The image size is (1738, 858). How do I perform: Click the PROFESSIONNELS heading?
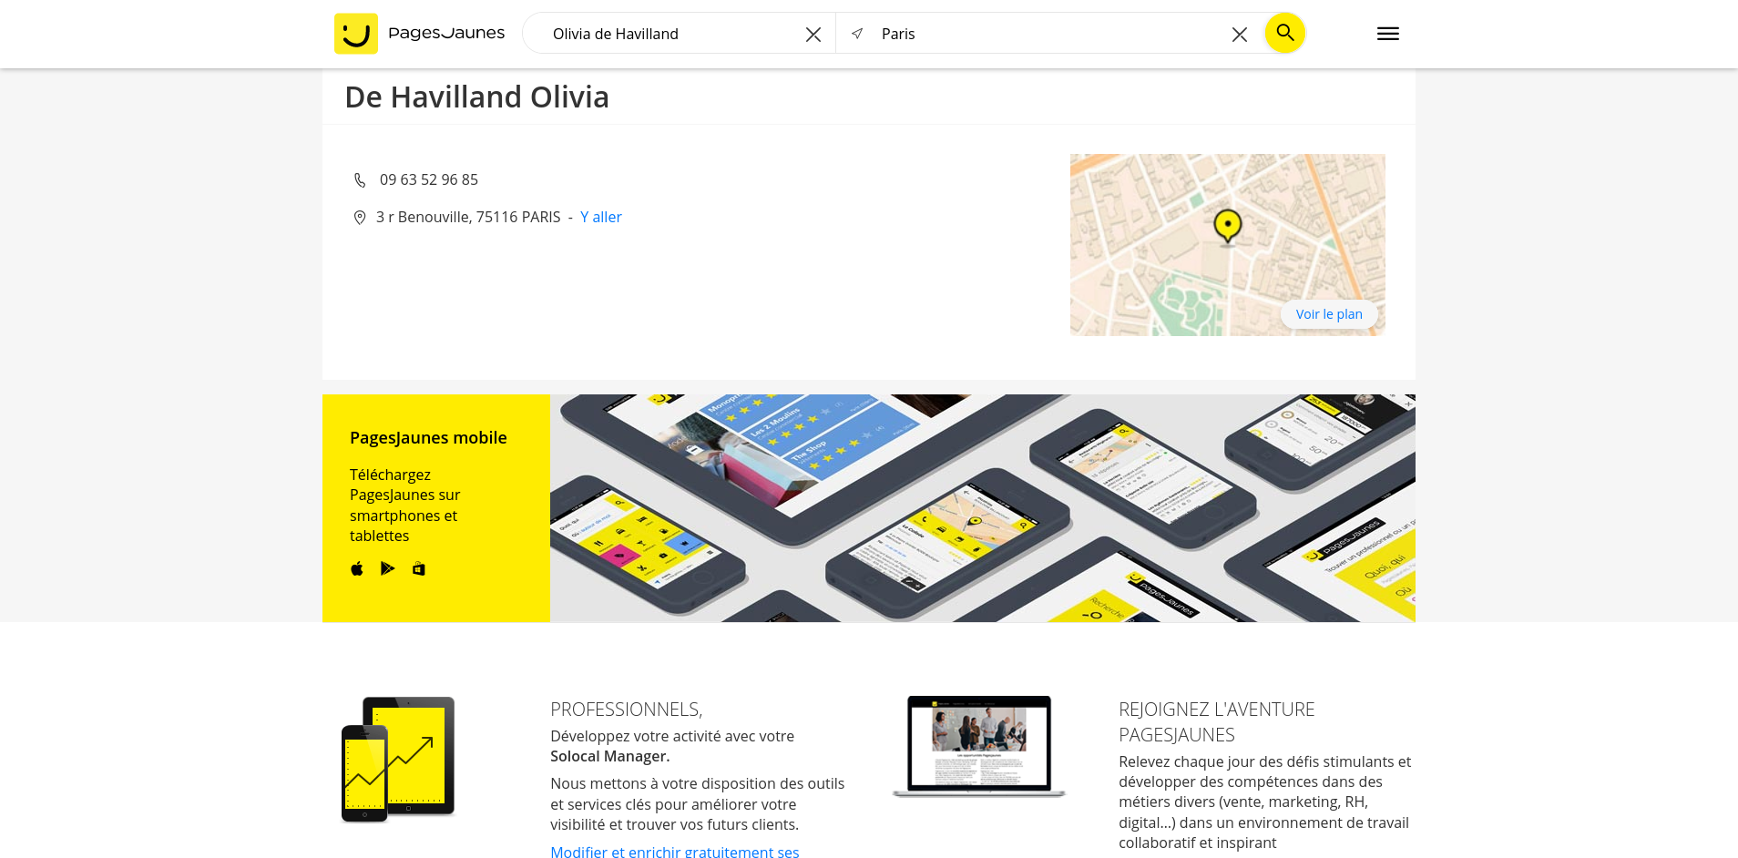pos(626,709)
